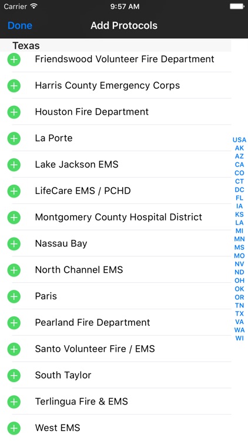The image size is (248, 441).
Task: Add Terlingua Fire & EMS with plus icon
Action: coord(14,402)
